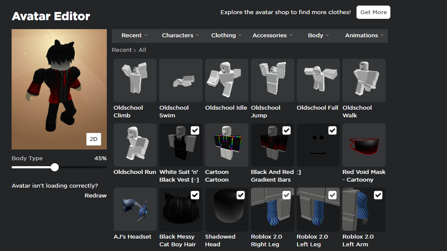
Task: Choose the Oldschool Jump animation item
Action: coord(272,80)
